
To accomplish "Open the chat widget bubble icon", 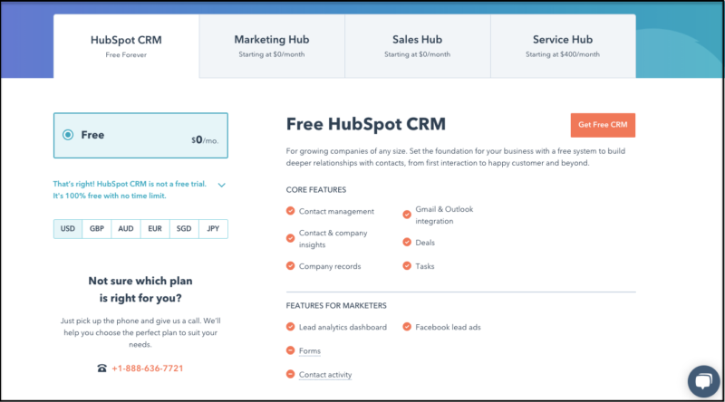I will (703, 381).
